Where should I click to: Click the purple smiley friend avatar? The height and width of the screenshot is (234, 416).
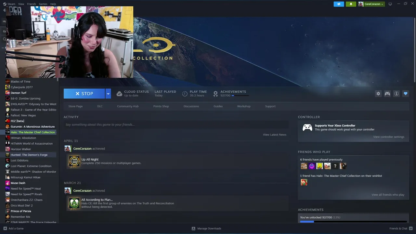pyautogui.click(x=312, y=166)
